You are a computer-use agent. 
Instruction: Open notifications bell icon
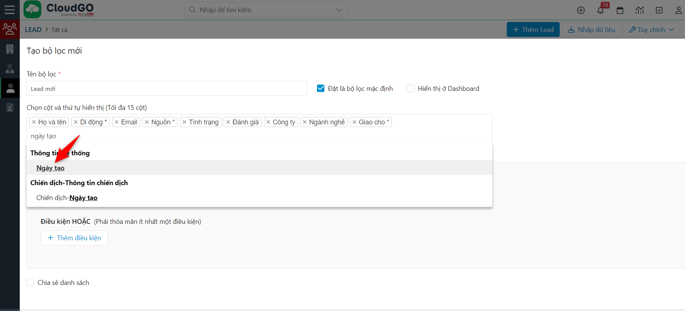pos(600,10)
